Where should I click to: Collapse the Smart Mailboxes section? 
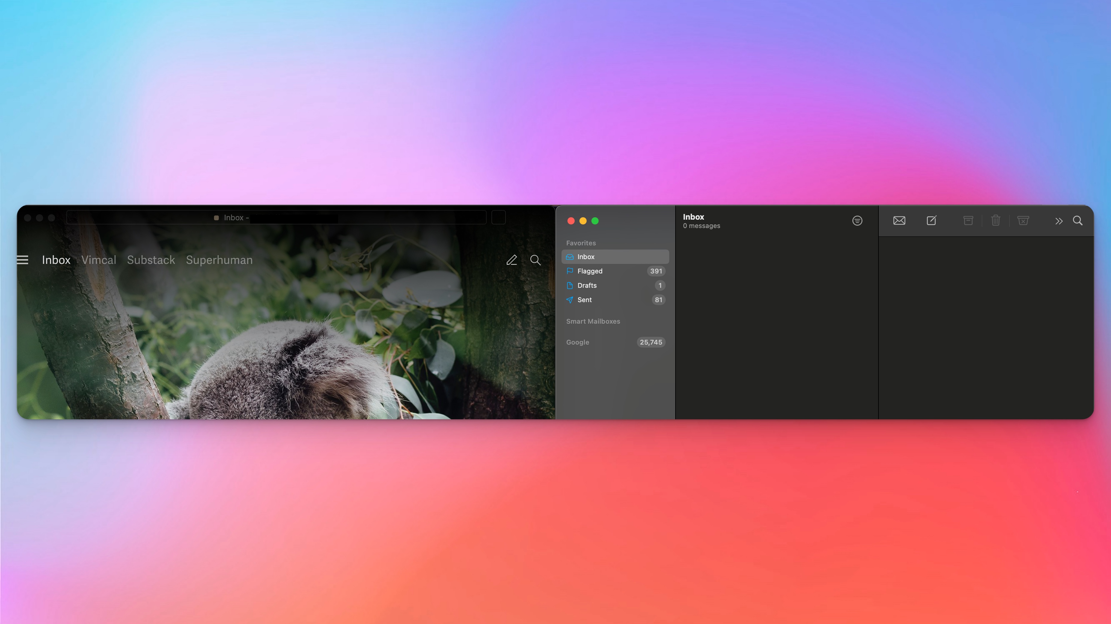coord(593,321)
